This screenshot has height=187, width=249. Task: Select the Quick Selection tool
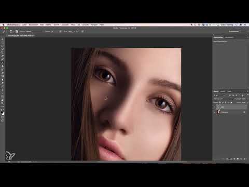tap(3, 49)
